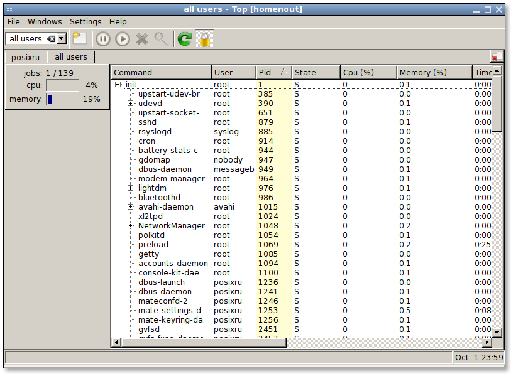Refresh the process list
The image size is (511, 374).
[x=184, y=39]
